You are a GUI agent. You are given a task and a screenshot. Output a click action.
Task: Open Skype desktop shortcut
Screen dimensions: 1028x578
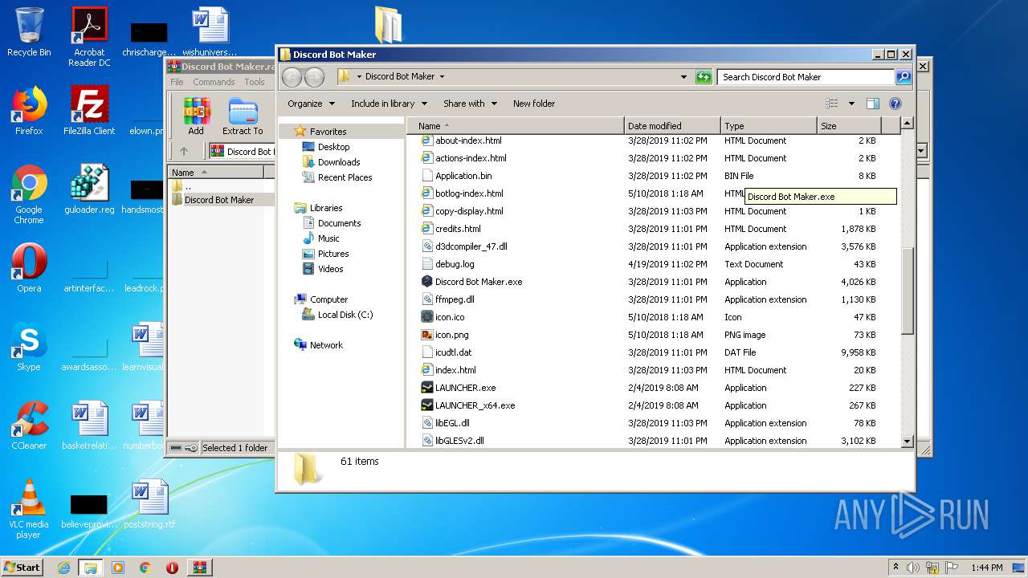(x=29, y=347)
